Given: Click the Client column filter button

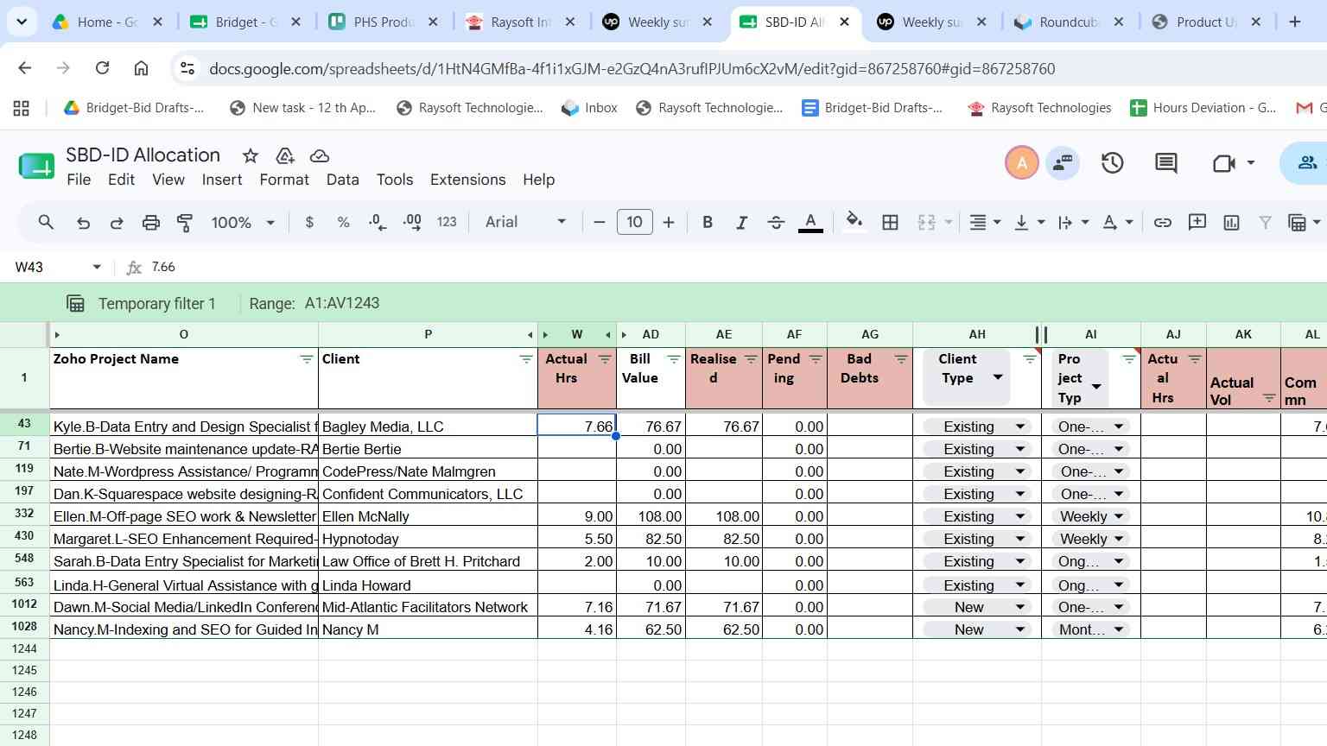Looking at the screenshot, I should coord(525,359).
